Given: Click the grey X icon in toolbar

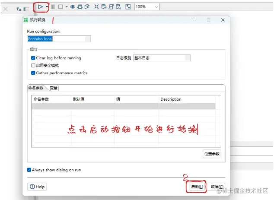Looking at the screenshot, I should point(6,9).
